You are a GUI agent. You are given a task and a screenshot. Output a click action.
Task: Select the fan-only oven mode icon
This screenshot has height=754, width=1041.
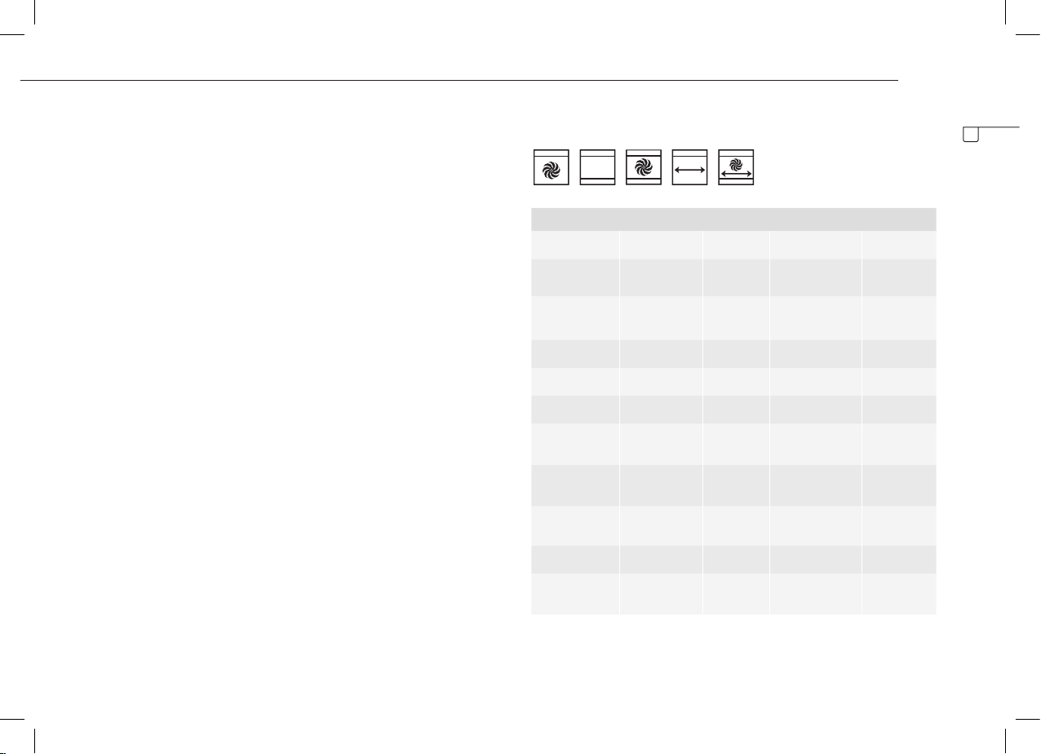pos(551,167)
